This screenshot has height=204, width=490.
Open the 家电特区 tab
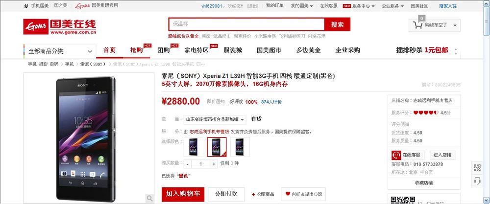point(196,50)
